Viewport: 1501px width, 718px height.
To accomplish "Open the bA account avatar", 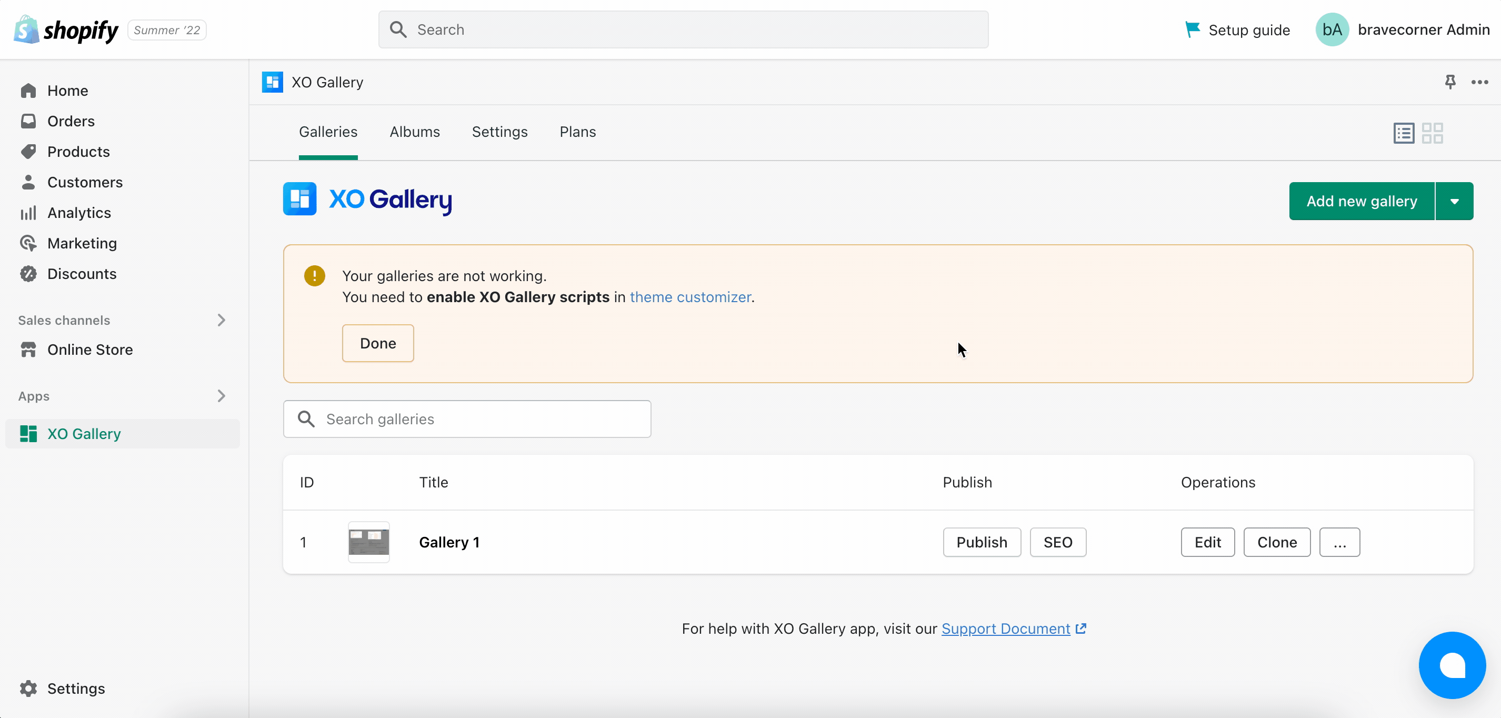I will tap(1332, 29).
